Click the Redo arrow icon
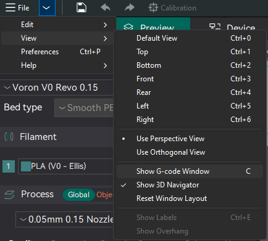268x241 pixels. tap(130, 8)
